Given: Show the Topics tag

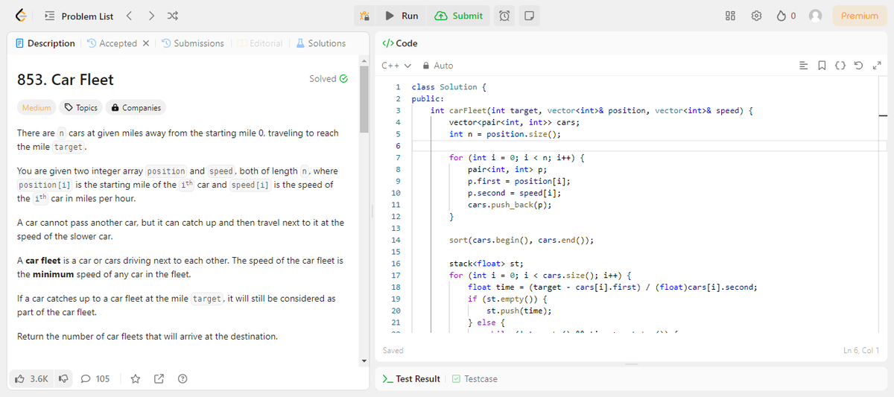Looking at the screenshot, I should [81, 107].
